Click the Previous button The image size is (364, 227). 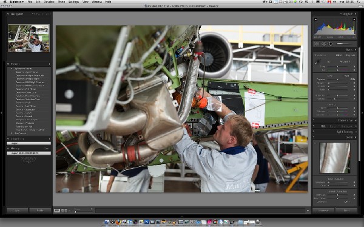[x=323, y=211]
